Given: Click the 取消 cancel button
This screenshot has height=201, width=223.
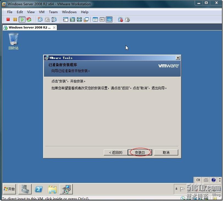Looking at the screenshot, I should [166, 152].
